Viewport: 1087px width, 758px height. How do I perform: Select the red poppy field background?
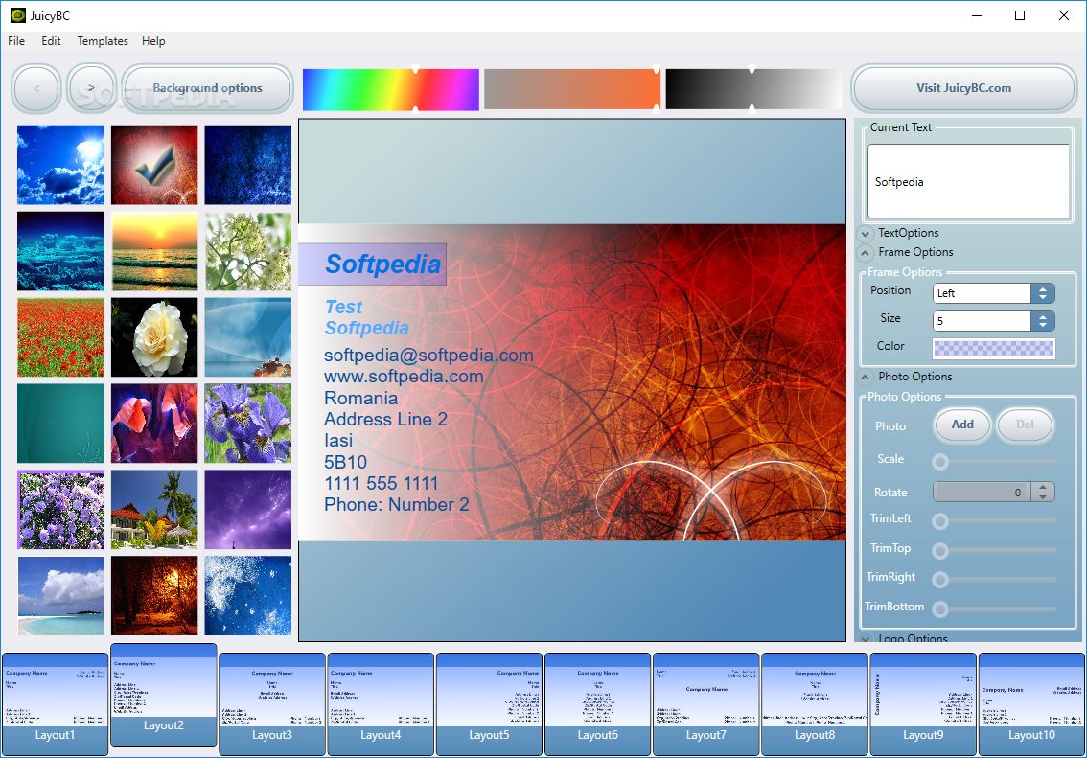(61, 337)
